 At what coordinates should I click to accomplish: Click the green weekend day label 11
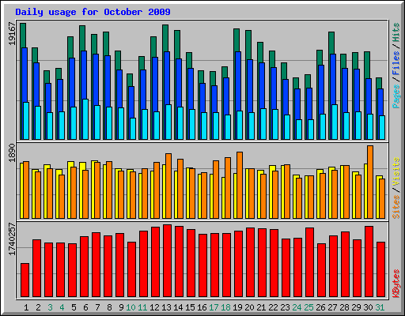[142, 307]
